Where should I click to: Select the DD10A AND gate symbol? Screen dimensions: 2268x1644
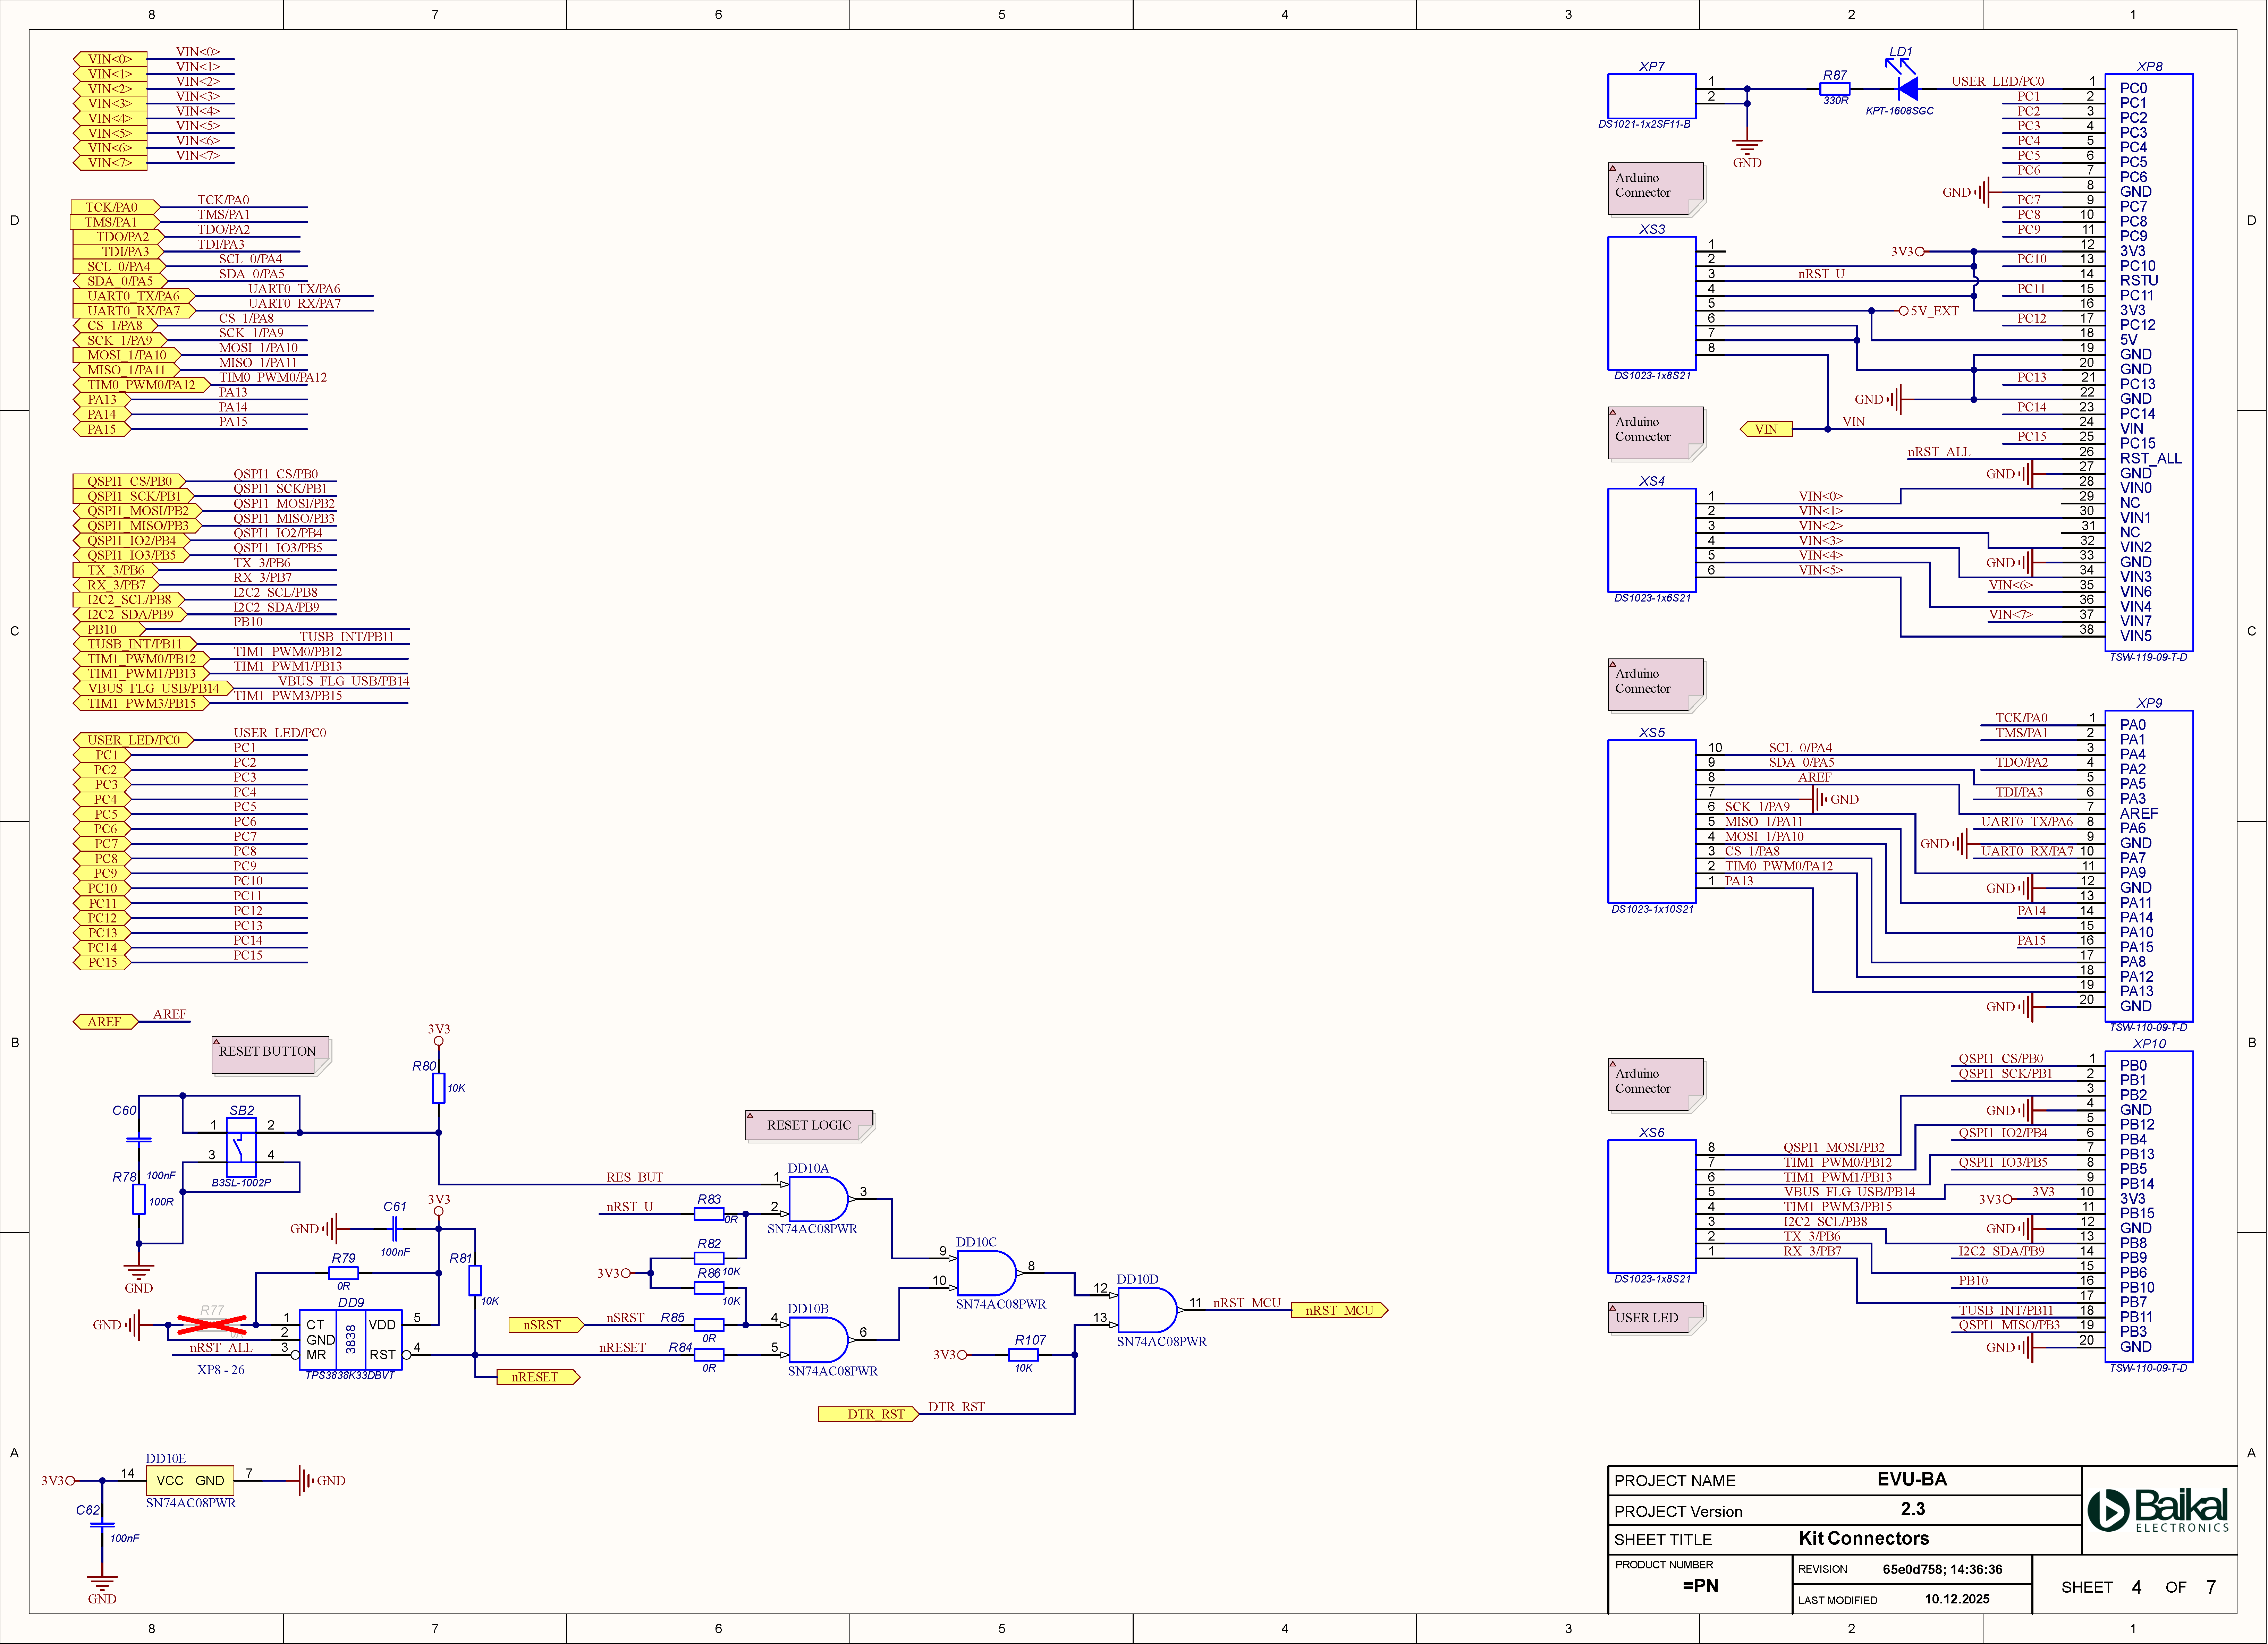819,1199
